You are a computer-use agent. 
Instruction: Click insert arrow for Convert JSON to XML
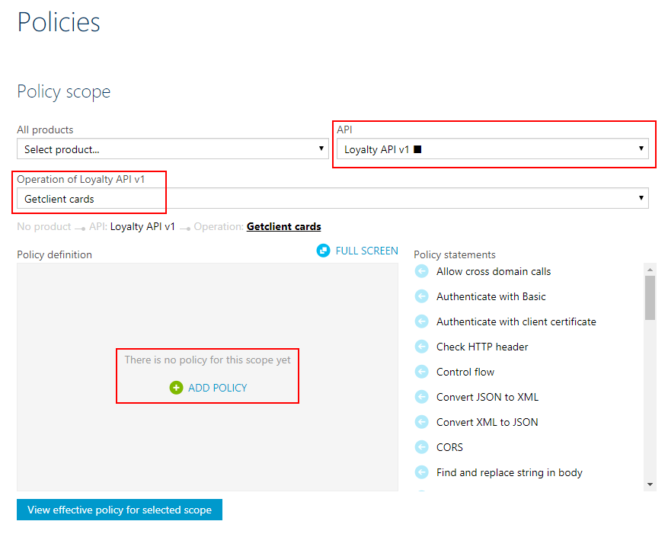point(421,397)
